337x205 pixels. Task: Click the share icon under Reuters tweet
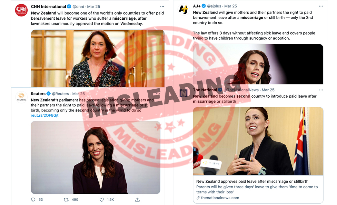(x=138, y=200)
